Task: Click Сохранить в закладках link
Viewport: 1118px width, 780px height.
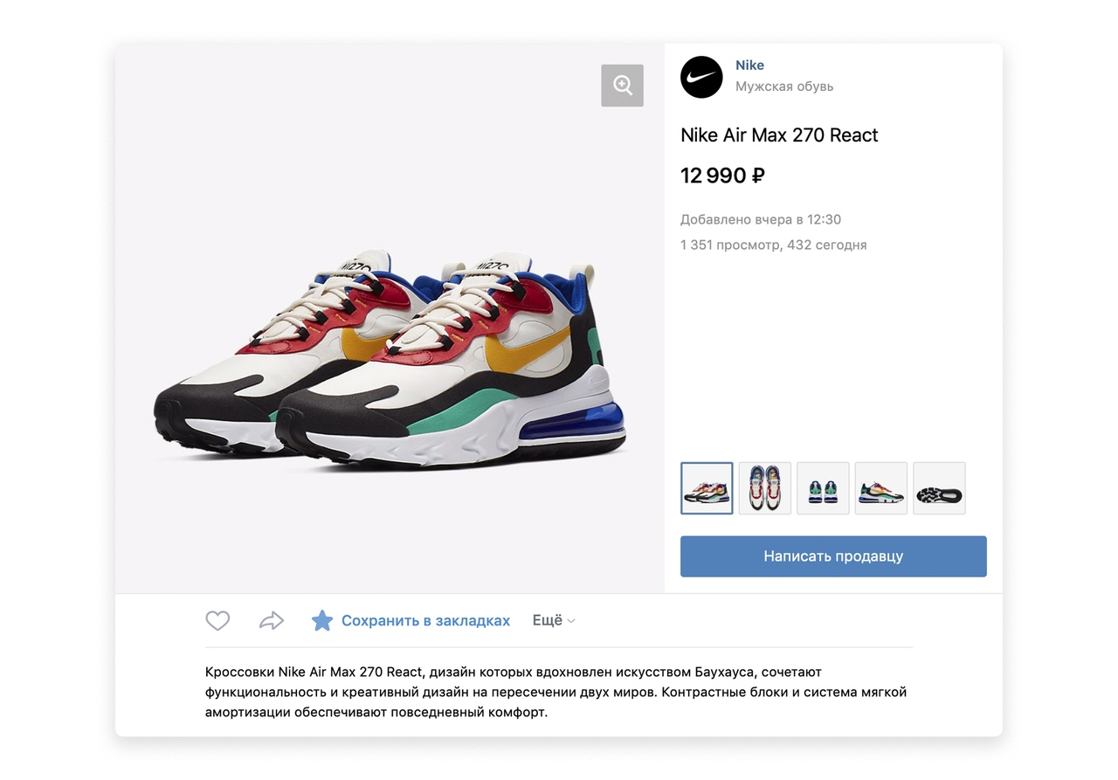Action: [x=425, y=621]
